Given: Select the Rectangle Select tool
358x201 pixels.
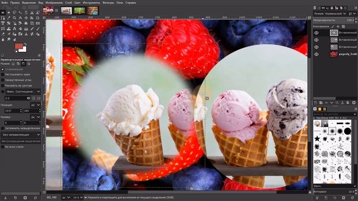Looking at the screenshot, I should coord(3,12).
